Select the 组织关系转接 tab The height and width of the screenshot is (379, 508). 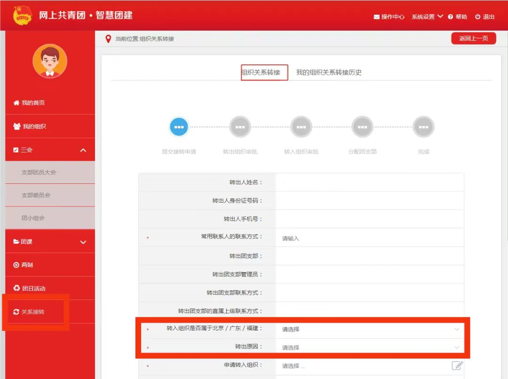coord(261,72)
